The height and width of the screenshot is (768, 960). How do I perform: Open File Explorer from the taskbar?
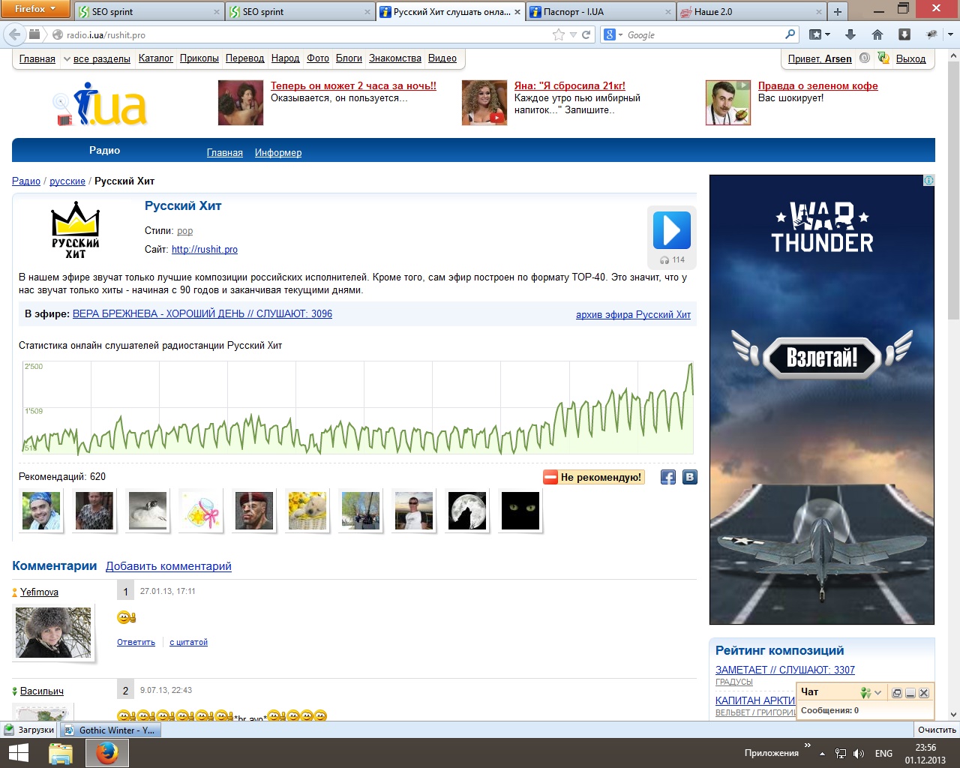(x=60, y=753)
